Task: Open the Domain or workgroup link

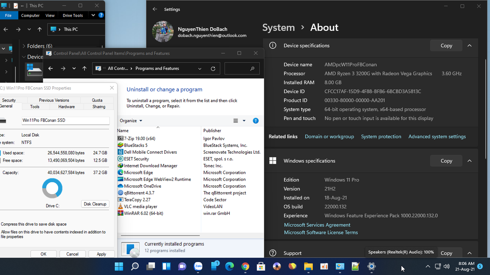Action: 329,136
